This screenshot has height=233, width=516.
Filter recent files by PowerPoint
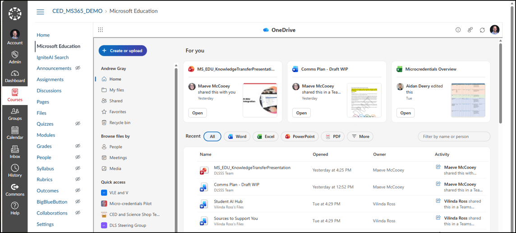(x=299, y=137)
